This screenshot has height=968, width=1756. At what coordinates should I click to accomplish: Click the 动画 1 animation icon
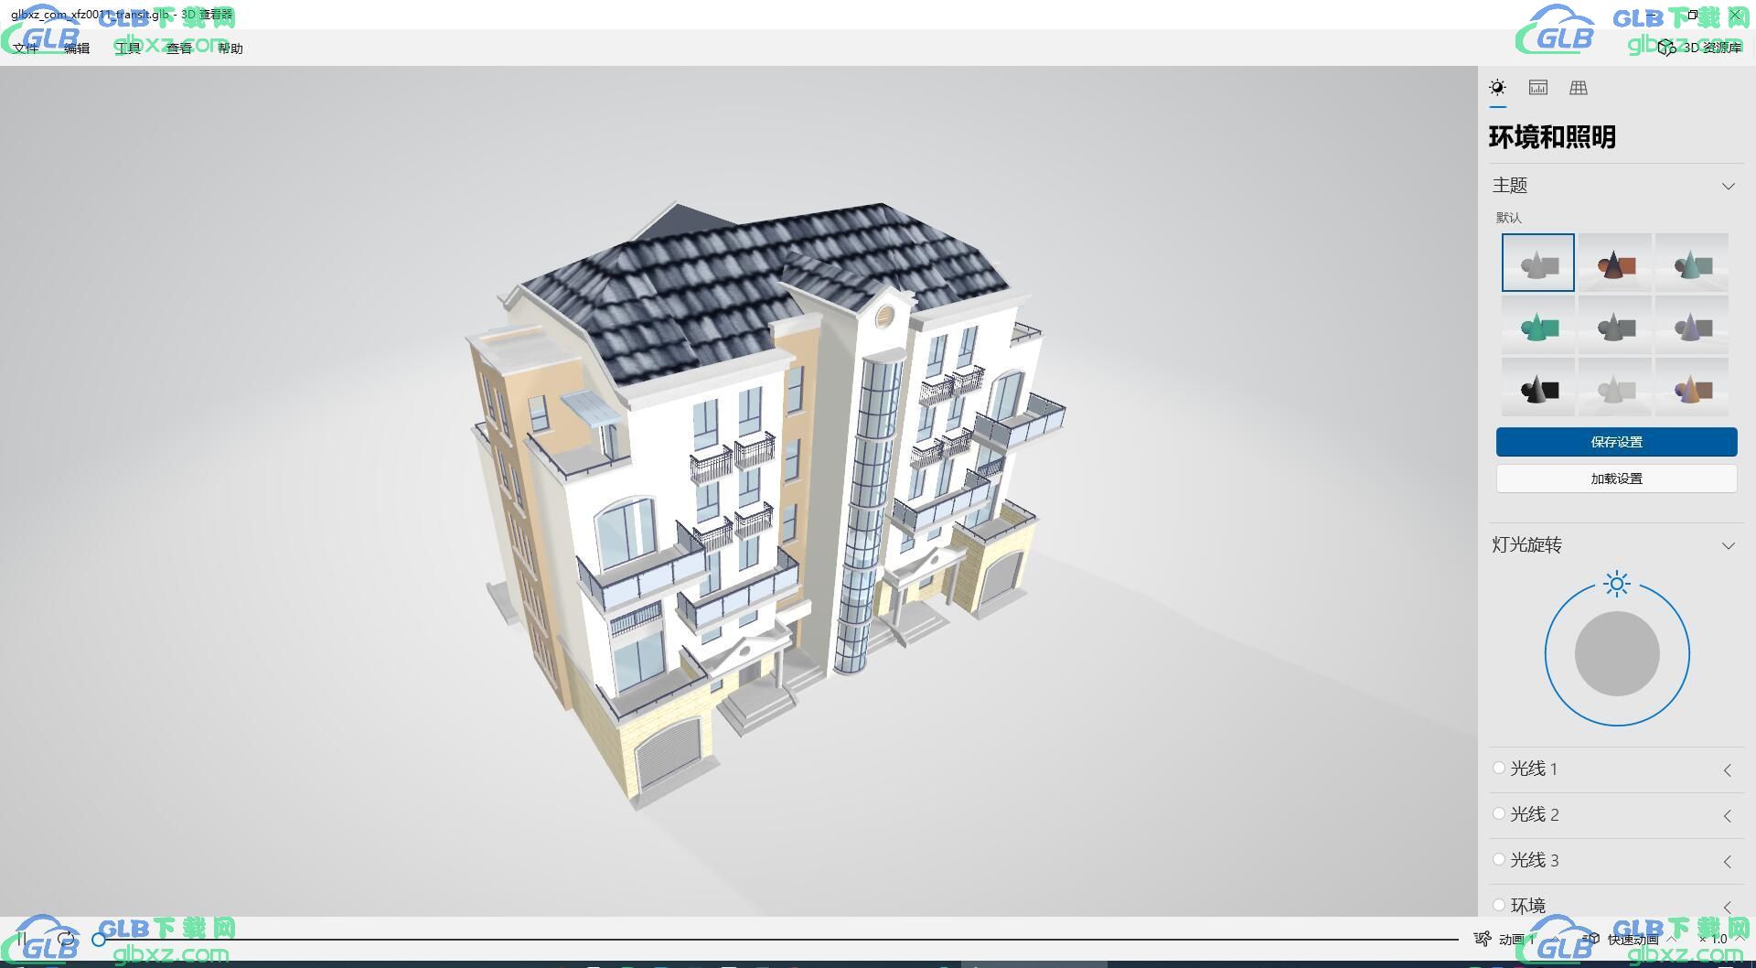[1483, 939]
